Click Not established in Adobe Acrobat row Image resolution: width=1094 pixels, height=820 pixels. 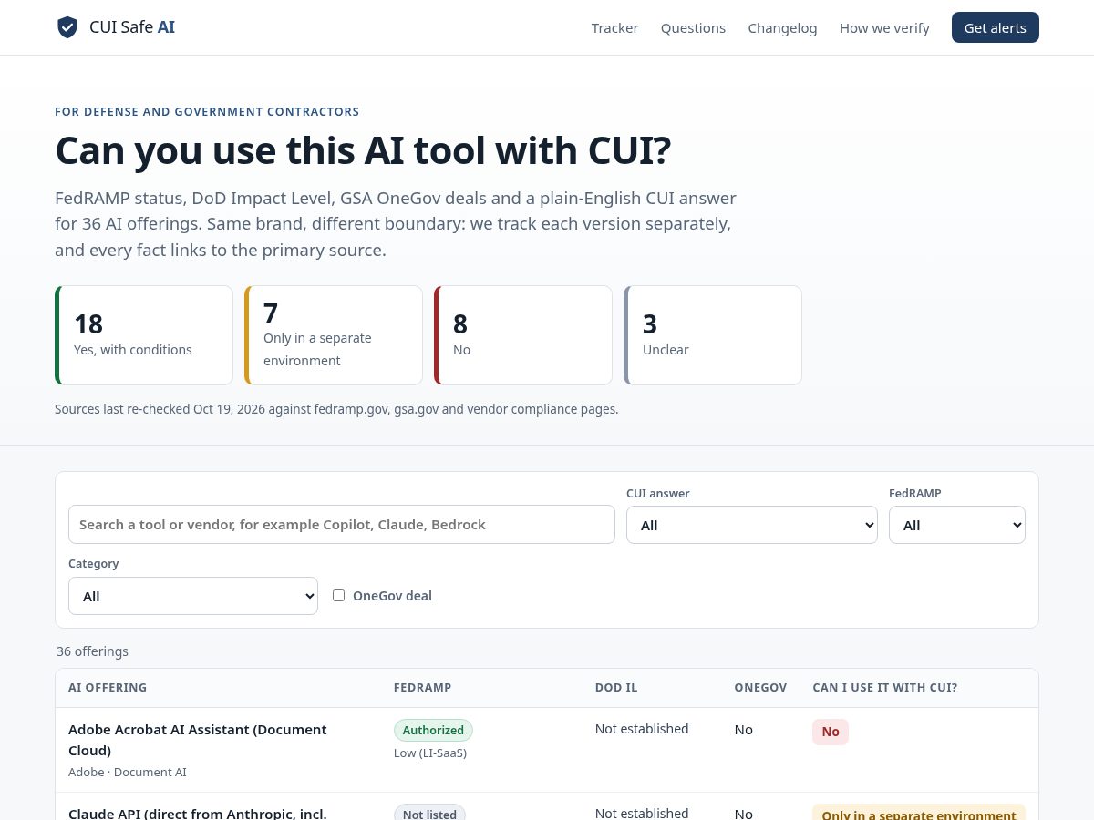click(642, 729)
